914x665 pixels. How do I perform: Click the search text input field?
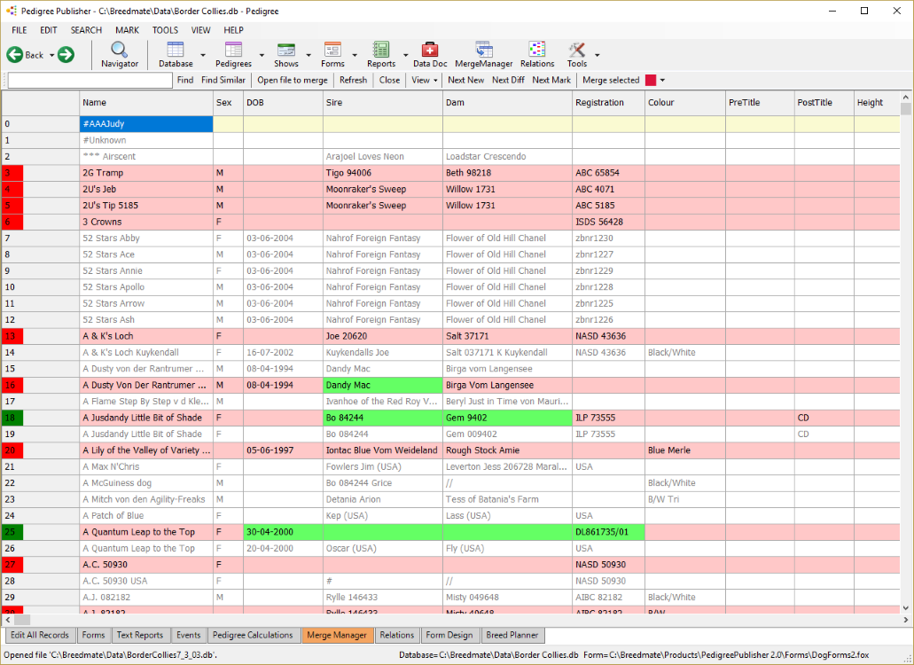(90, 81)
